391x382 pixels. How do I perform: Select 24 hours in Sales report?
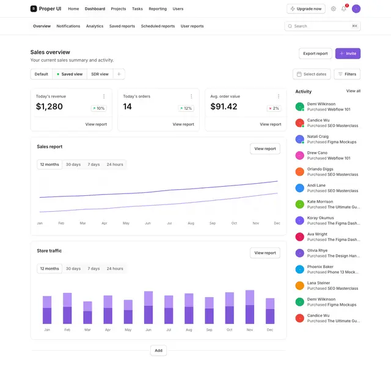115,164
